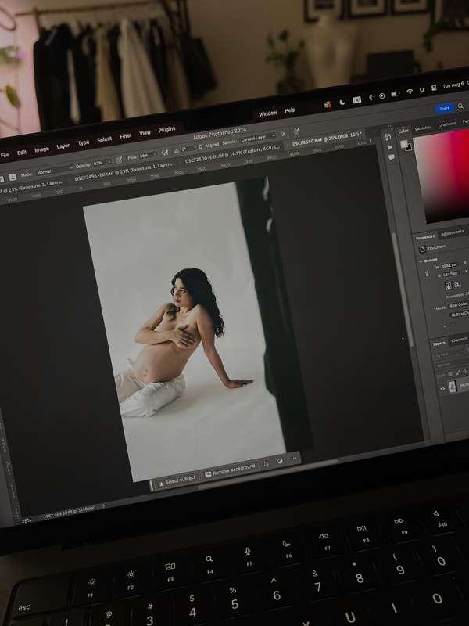
Task: Click the brush angle value field
Action: point(185,149)
